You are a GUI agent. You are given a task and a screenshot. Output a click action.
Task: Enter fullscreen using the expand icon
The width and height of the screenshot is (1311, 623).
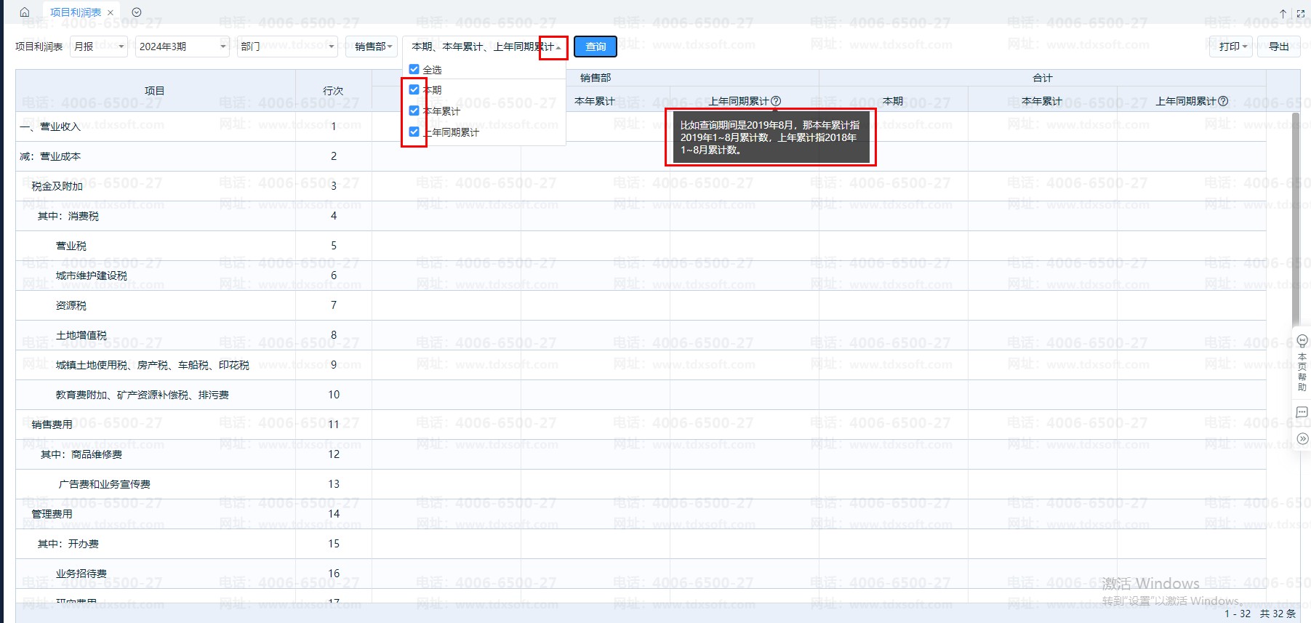[x=1301, y=13]
